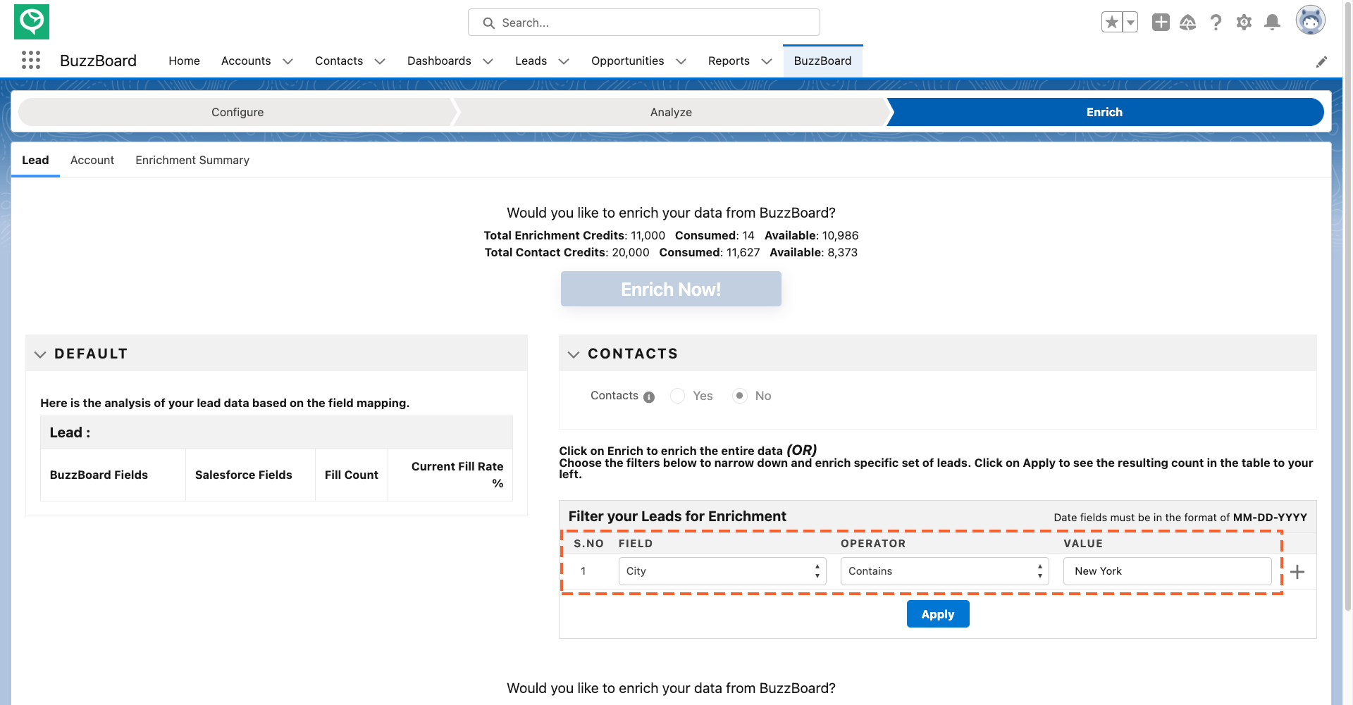Select the Contacts No radio button

(x=739, y=396)
